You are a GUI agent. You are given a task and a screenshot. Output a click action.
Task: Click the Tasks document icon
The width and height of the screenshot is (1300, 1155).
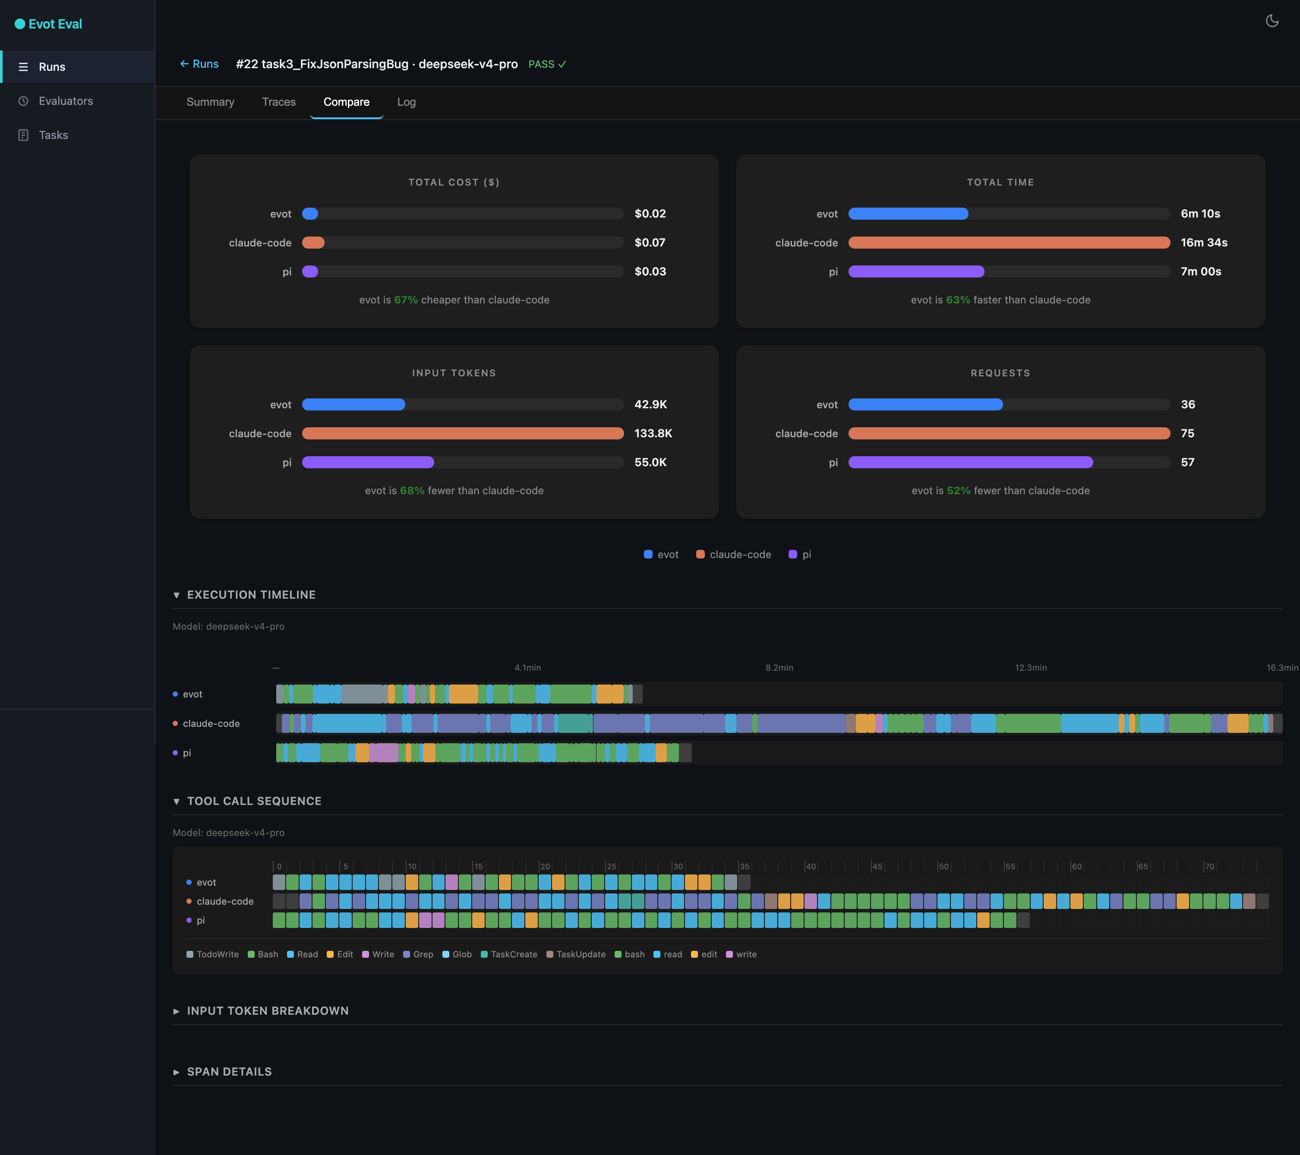24,135
